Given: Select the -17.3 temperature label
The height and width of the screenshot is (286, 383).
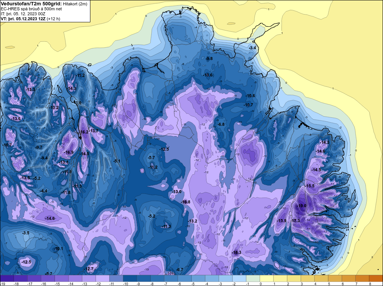Looking at the screenshot, I should tap(296, 221).
